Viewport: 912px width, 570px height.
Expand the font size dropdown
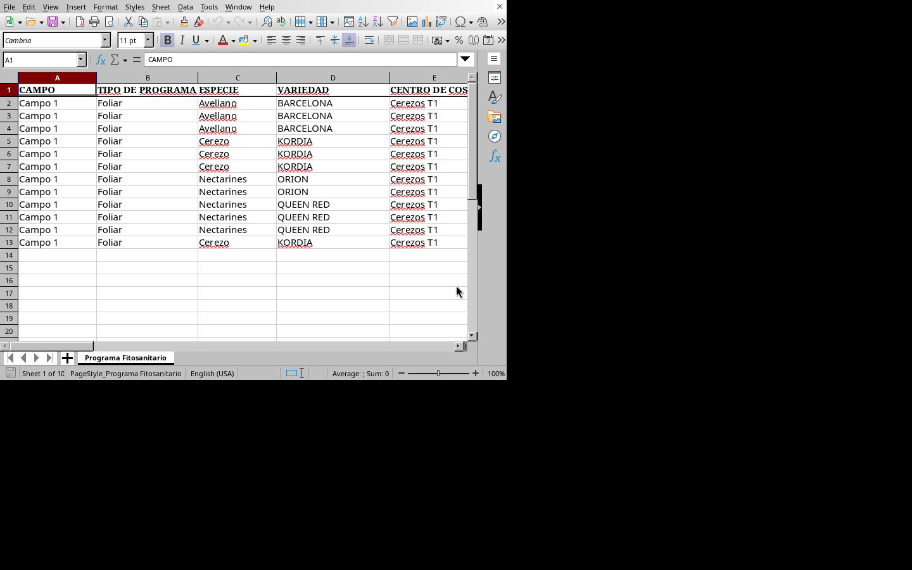pyautogui.click(x=149, y=40)
